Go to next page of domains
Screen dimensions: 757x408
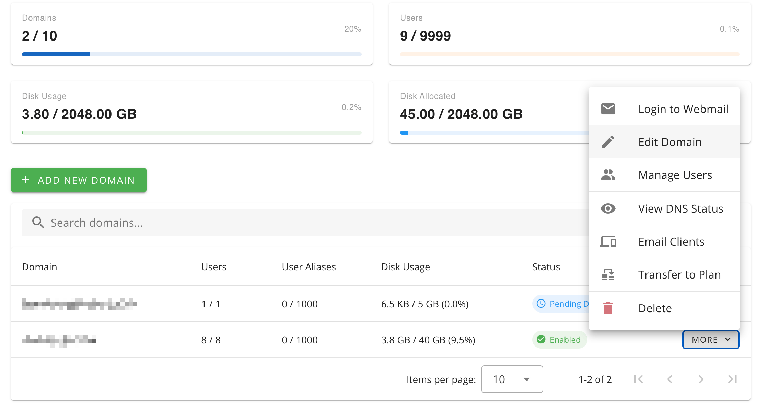[x=701, y=379]
